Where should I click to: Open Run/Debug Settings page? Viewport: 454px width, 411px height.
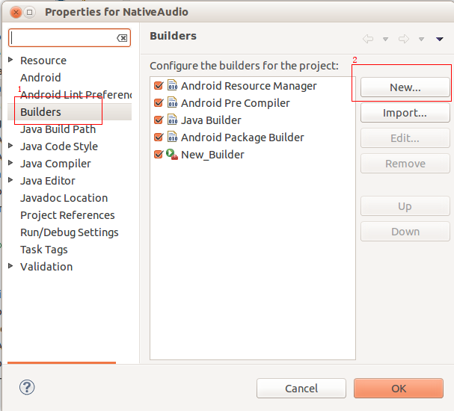[70, 232]
